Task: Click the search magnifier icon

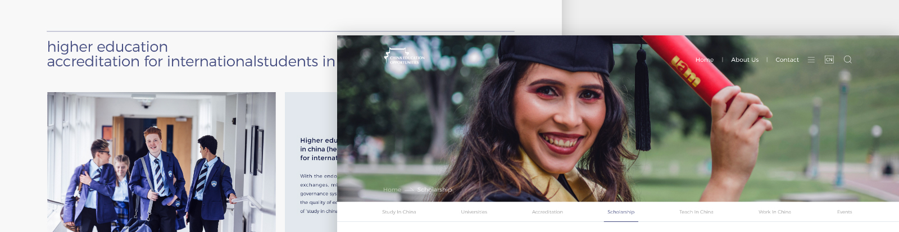Action: [847, 60]
